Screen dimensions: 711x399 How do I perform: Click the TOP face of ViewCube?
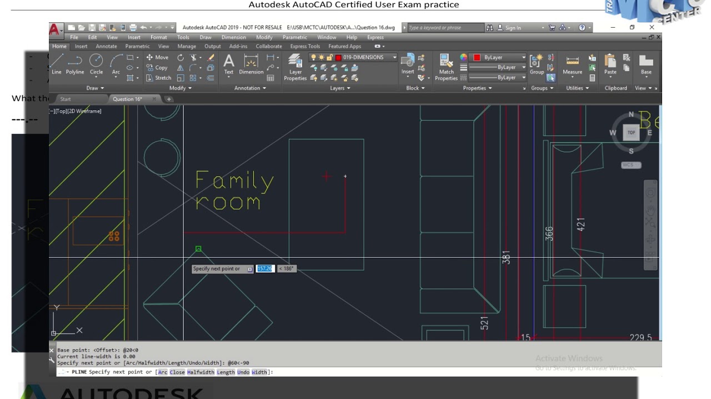pos(631,132)
